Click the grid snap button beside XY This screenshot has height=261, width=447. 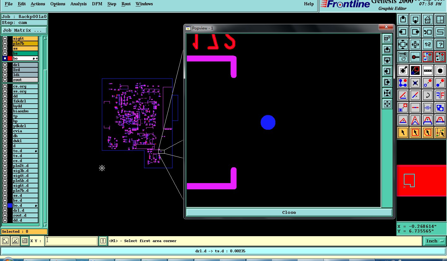(x=25, y=241)
